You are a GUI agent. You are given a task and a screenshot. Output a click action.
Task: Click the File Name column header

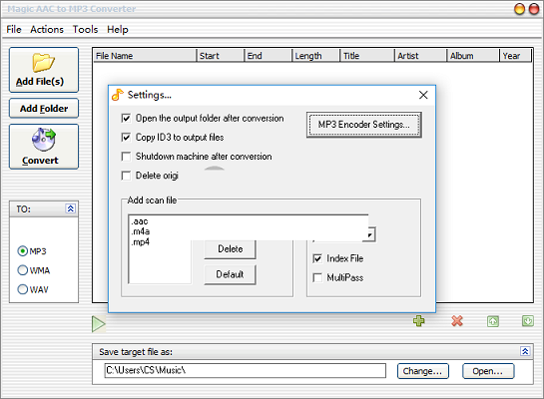click(145, 56)
